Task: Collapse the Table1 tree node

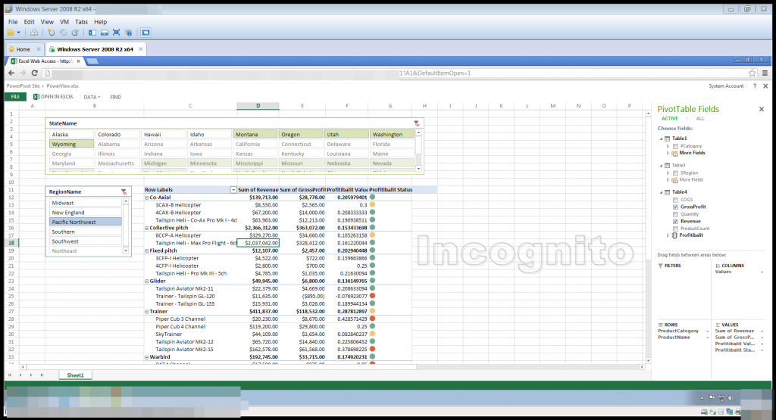Action: [x=661, y=138]
